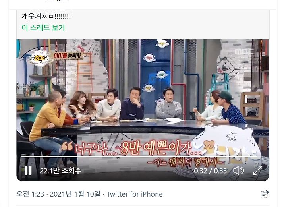Click the center of the video frame

(143, 110)
